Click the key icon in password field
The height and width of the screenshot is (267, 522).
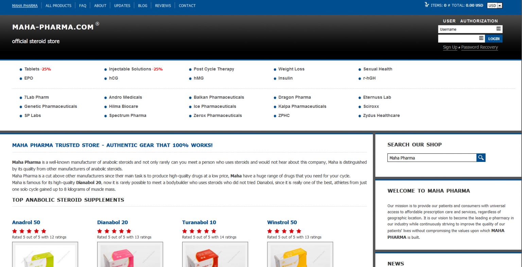[x=481, y=38]
